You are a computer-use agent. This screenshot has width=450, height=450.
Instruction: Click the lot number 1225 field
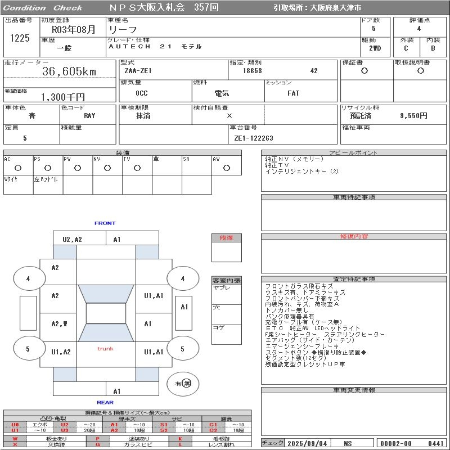(20, 38)
